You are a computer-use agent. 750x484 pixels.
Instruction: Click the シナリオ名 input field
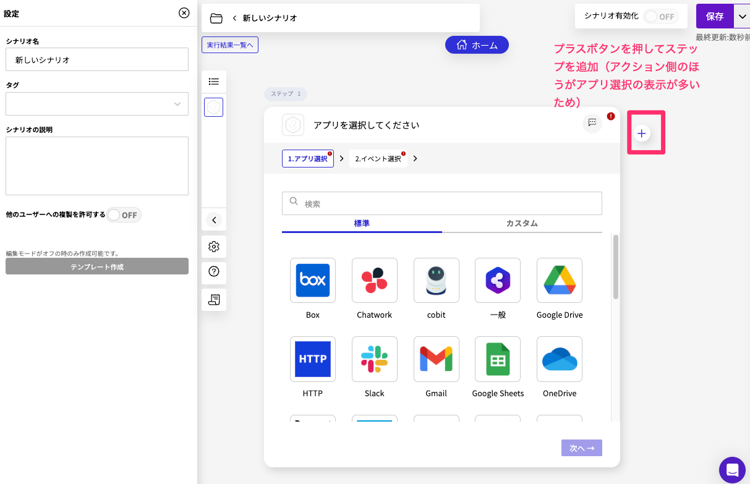[x=97, y=59]
